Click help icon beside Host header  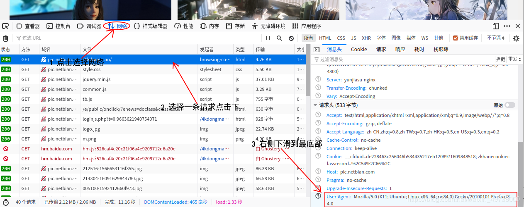[318, 171]
